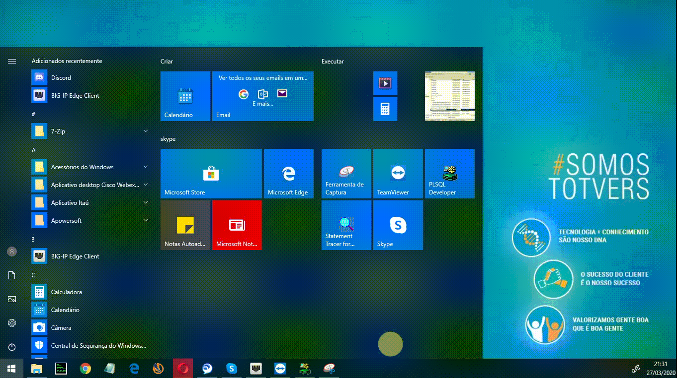The image size is (677, 378).
Task: Open the PLSQL Developer tile
Action: 450,174
